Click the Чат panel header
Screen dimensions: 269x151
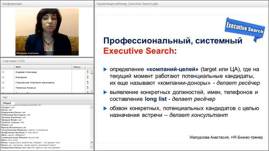(x=47, y=97)
